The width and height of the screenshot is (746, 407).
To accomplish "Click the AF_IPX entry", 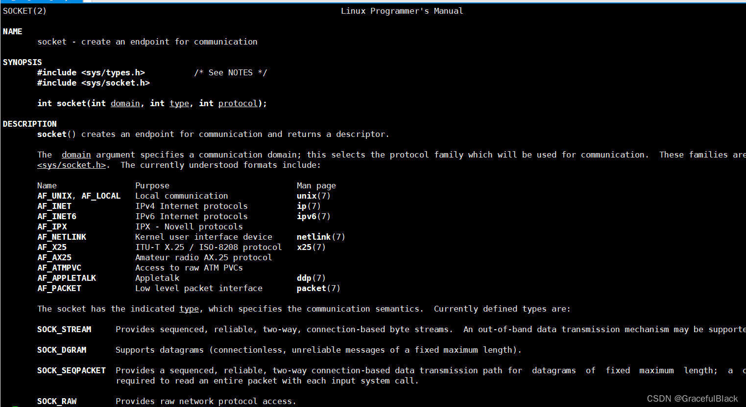I will 52,226.
